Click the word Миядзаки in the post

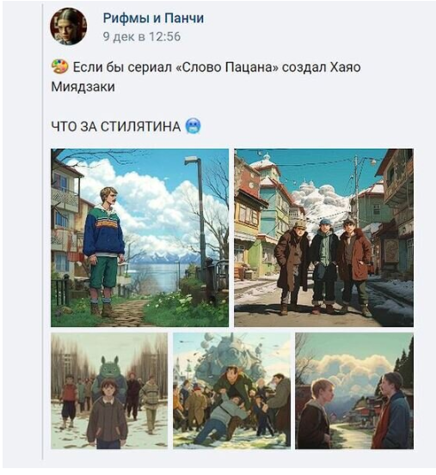83,87
